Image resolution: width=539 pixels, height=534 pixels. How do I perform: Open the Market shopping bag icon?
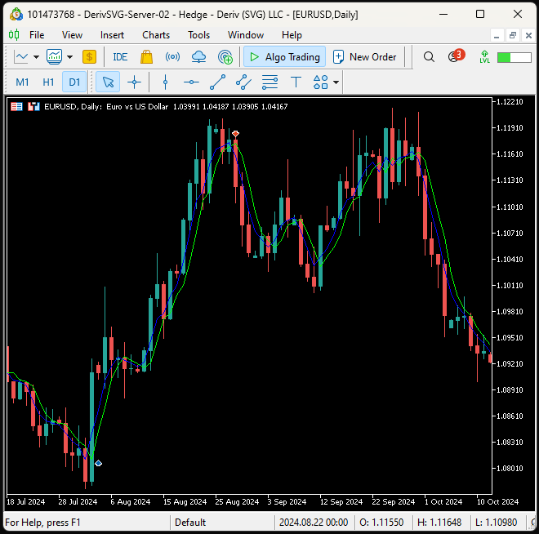pos(146,56)
